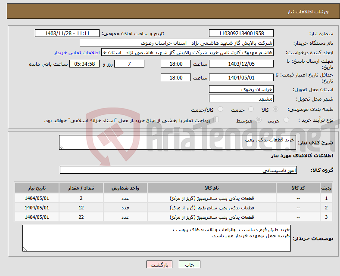Click quantity cell showing 12
This screenshot has width=340, height=276.
[x=81, y=208]
